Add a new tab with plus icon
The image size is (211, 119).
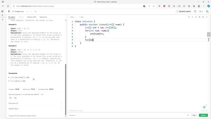pos(3,20)
